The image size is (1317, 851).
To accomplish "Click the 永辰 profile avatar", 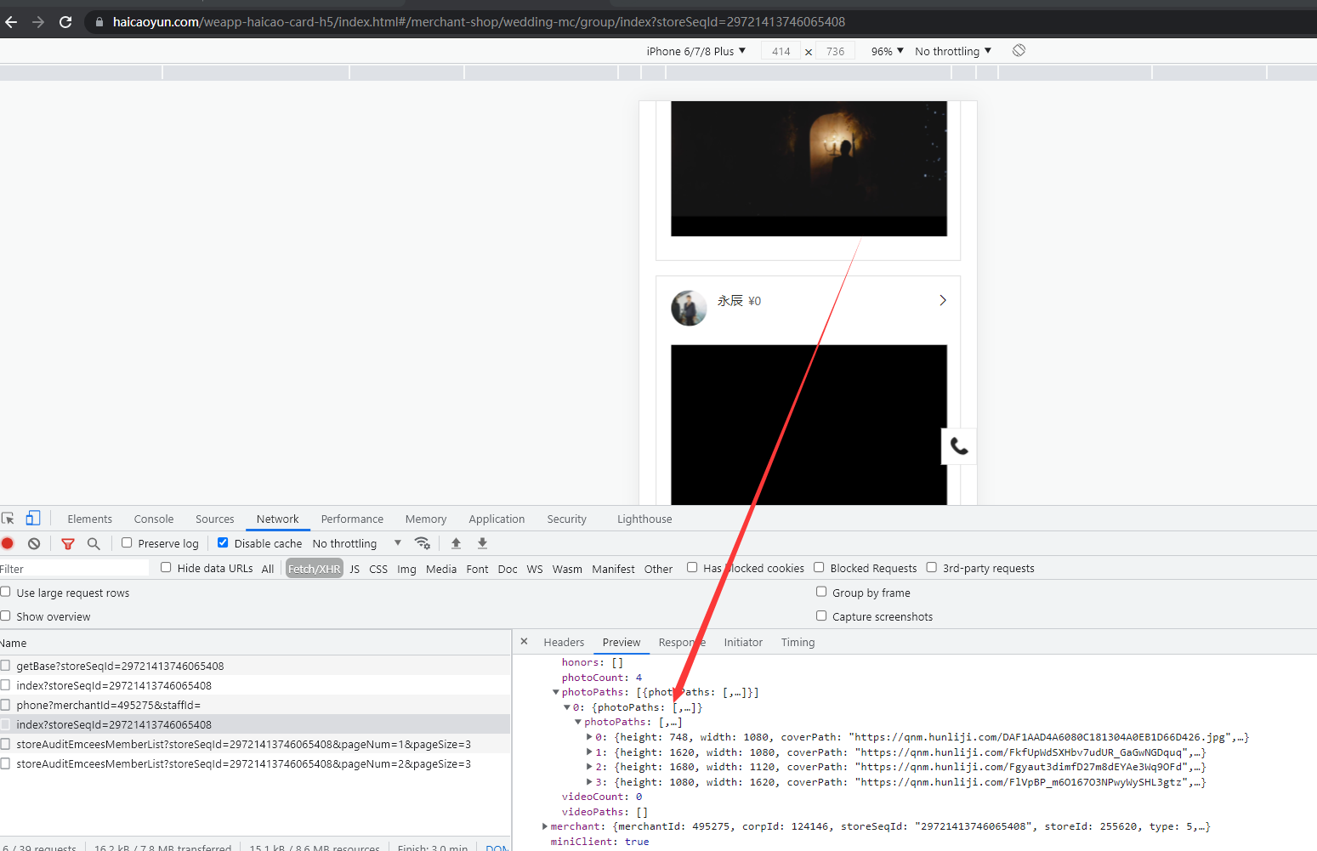I will 689,308.
